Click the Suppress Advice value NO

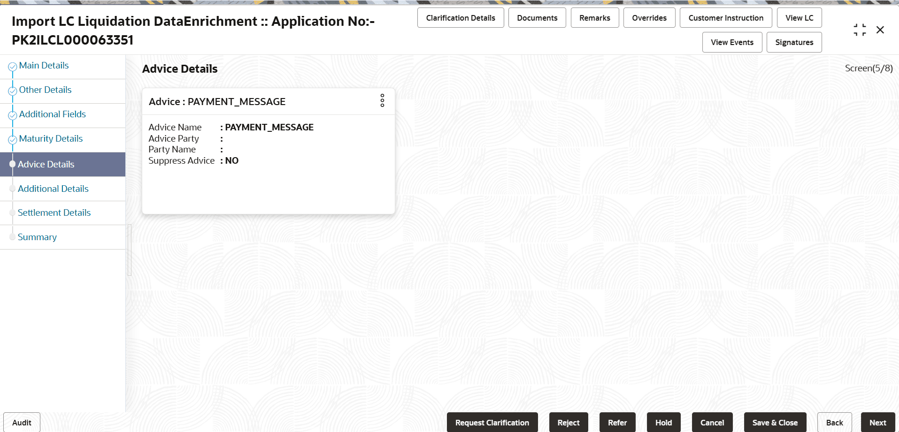[232, 161]
